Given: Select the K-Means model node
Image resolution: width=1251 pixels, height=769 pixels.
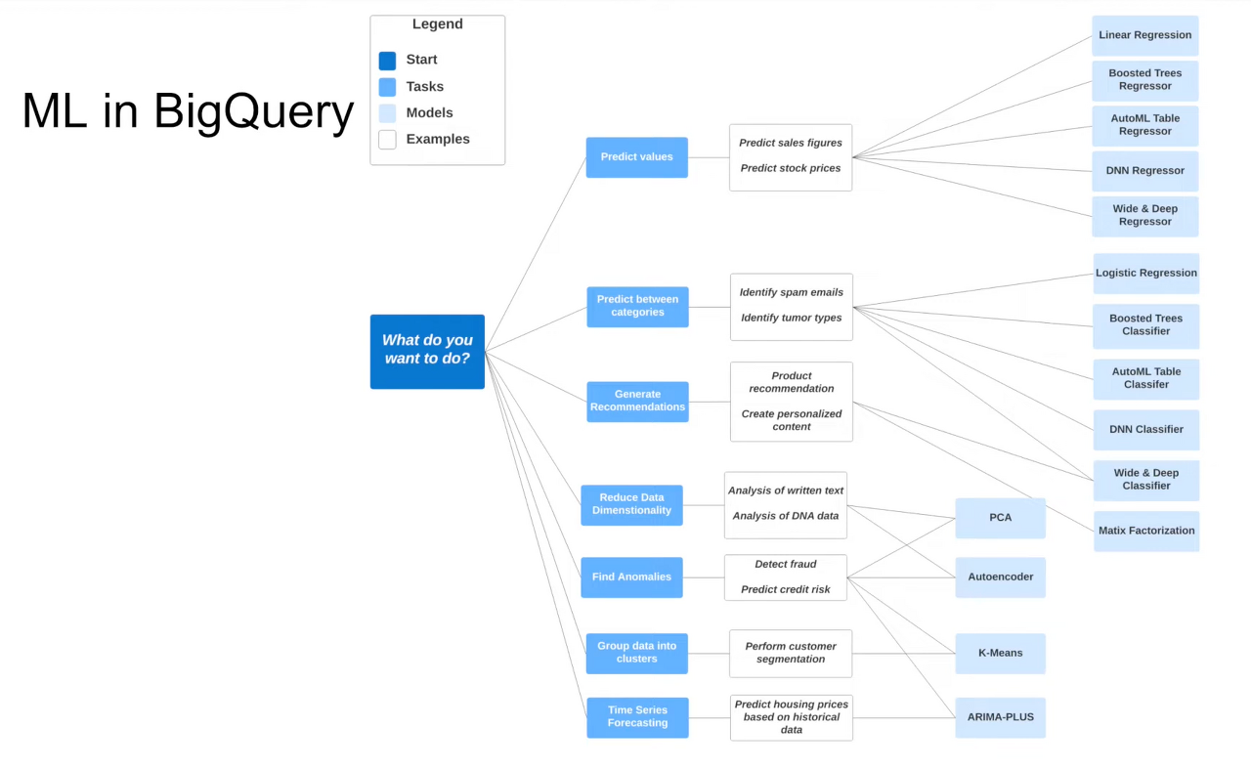Looking at the screenshot, I should [1000, 654].
